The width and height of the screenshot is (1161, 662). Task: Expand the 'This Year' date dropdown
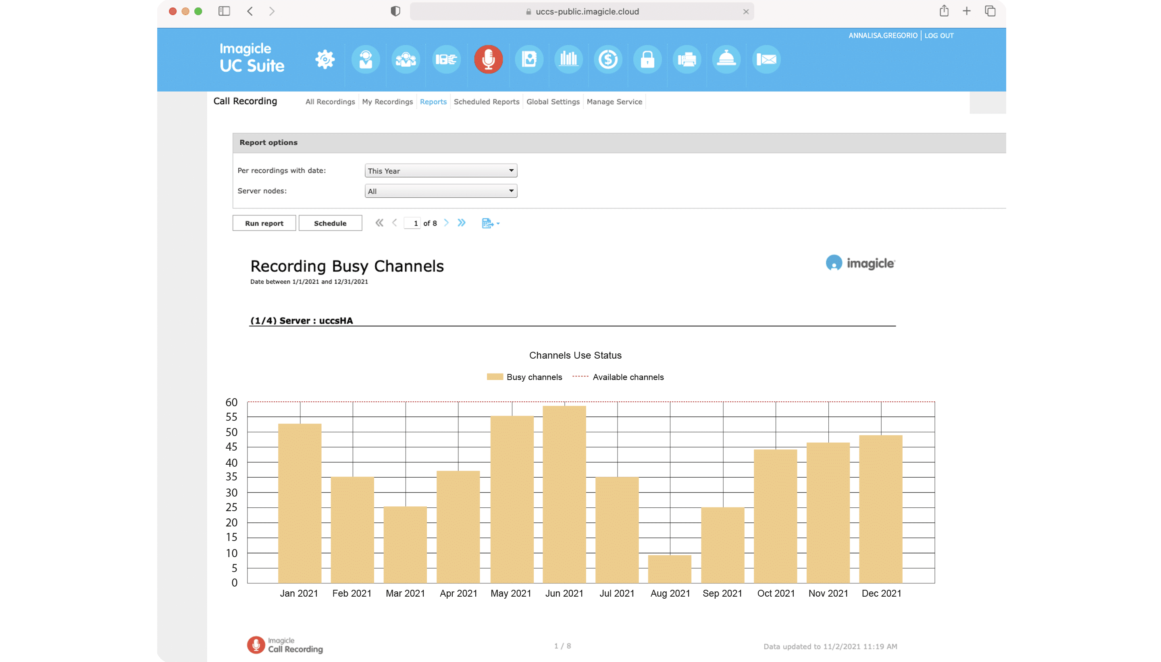pos(441,171)
